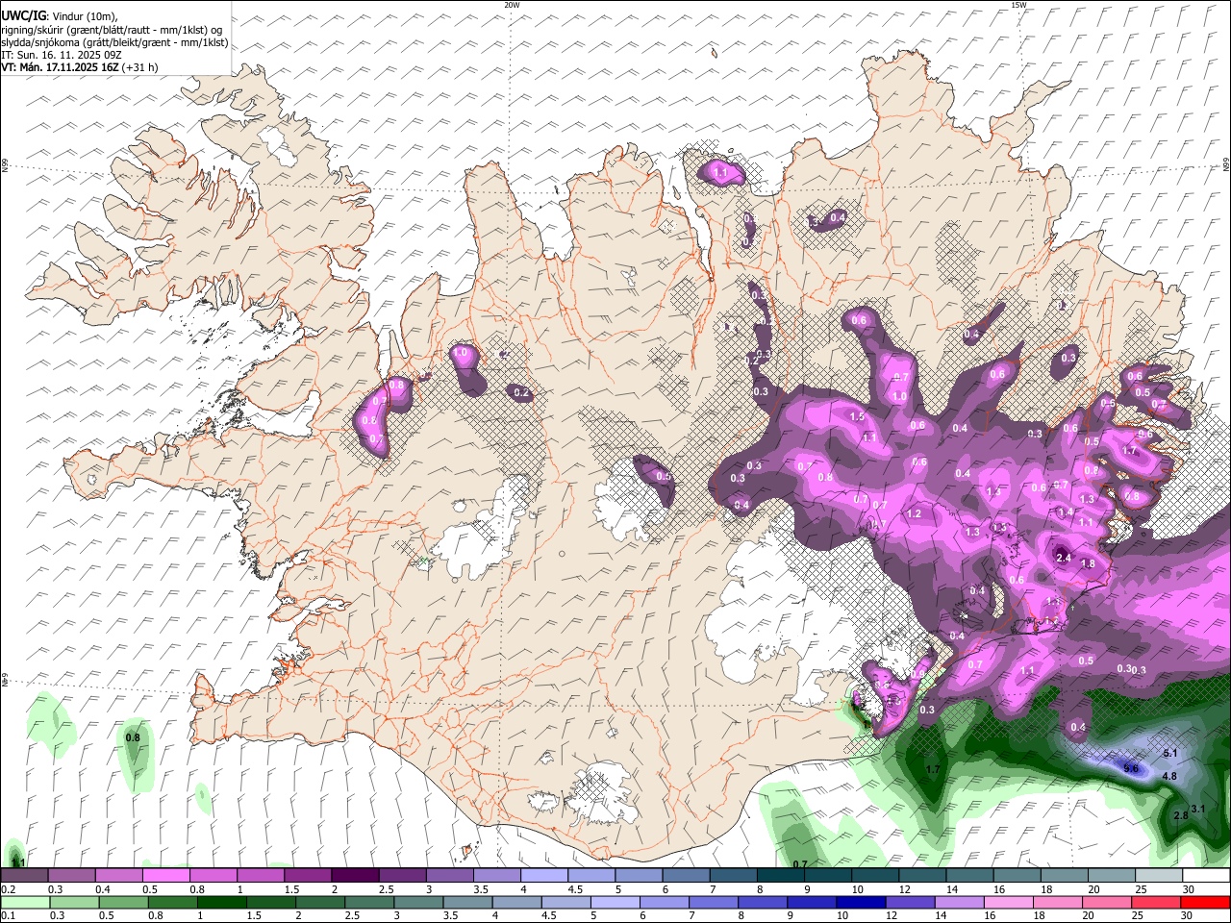Click the 'VT: Mán. 17.11.2025 16Z (+31 h)' line
The width and height of the screenshot is (1231, 923).
pos(80,67)
